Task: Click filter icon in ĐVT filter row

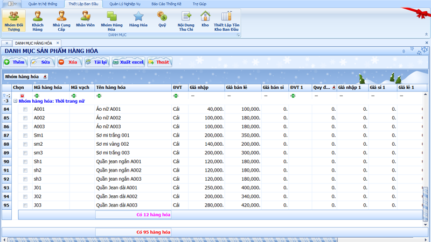Action: pos(176,96)
